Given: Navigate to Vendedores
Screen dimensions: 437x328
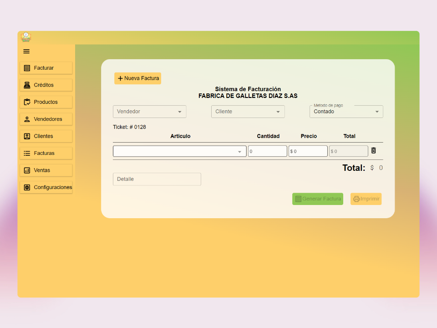Looking at the screenshot, I should 46,119.
